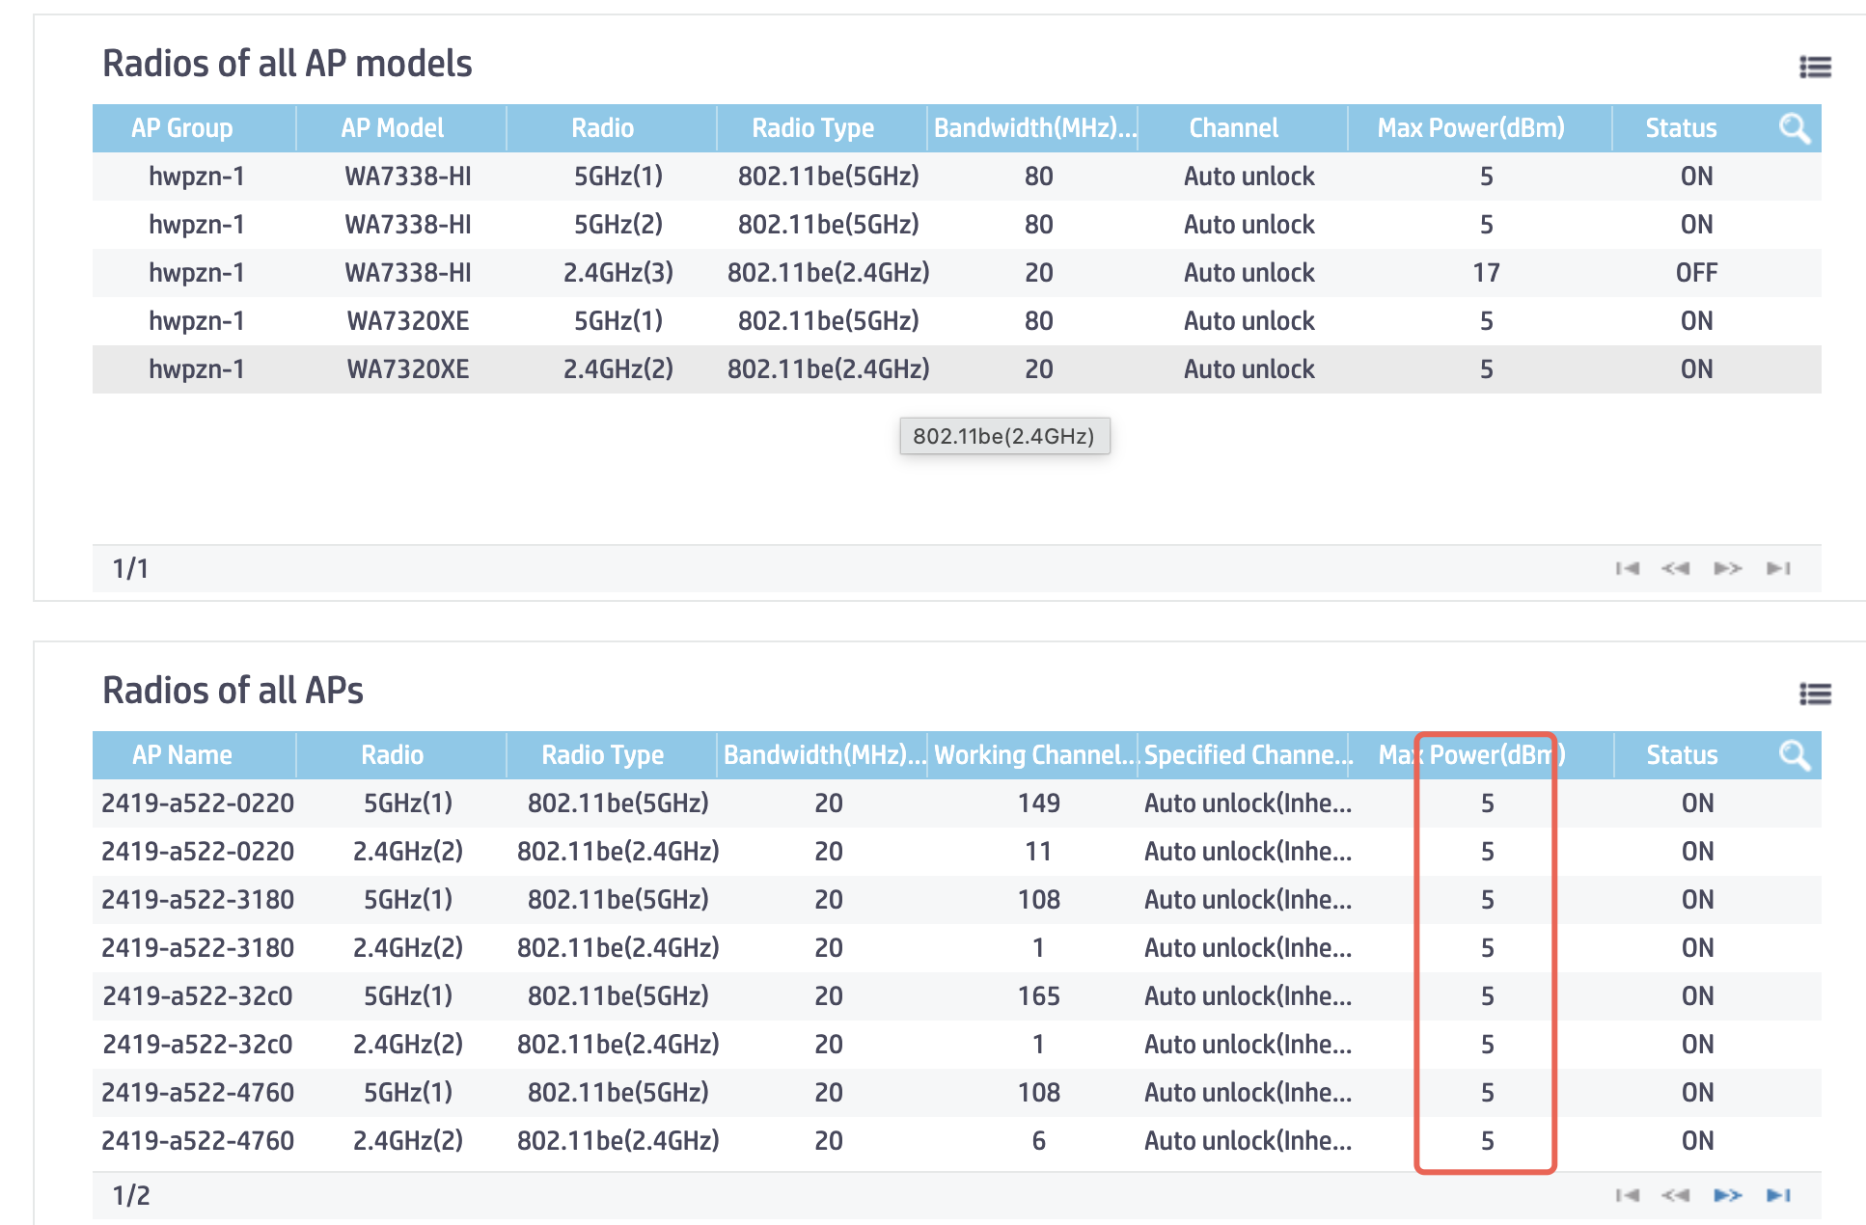Go to previous page in all APs pager
The height and width of the screenshot is (1225, 1866).
(x=1676, y=1195)
